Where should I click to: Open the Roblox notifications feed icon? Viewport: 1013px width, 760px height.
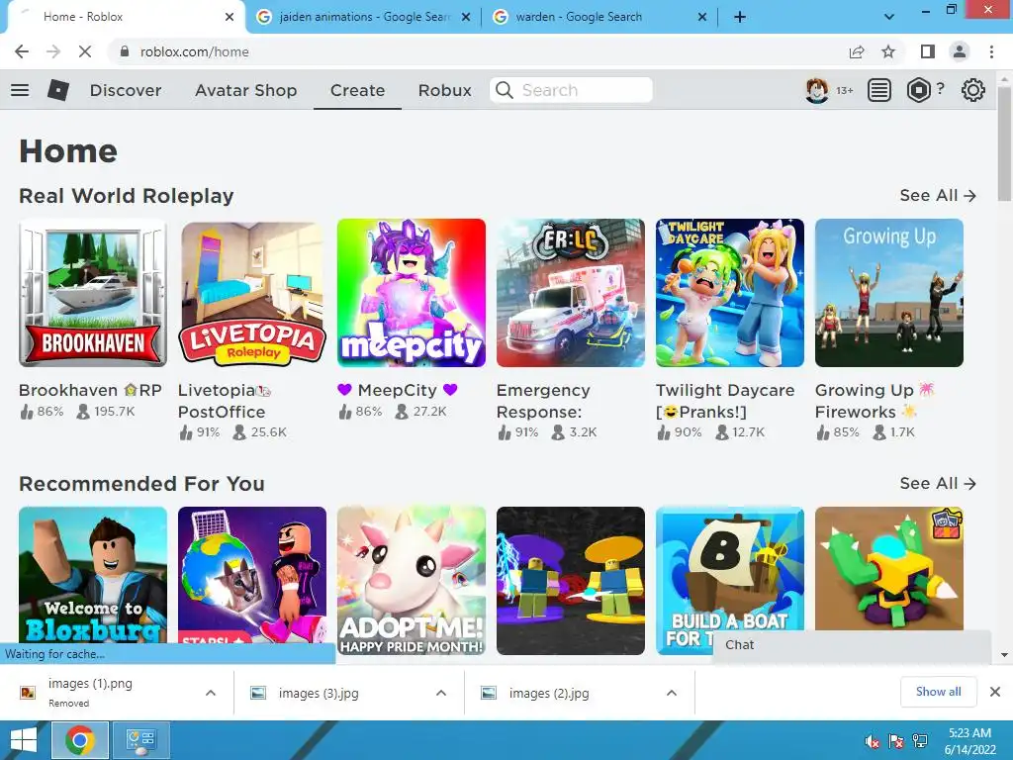(x=878, y=90)
